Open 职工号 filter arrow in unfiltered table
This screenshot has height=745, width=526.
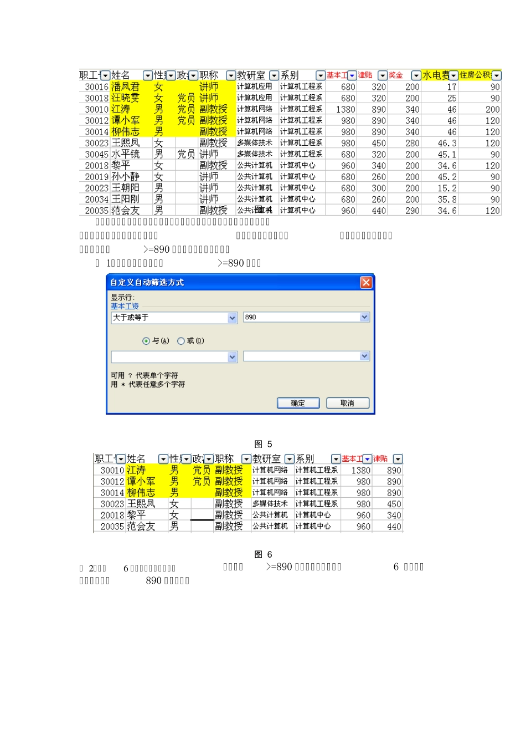tap(105, 75)
